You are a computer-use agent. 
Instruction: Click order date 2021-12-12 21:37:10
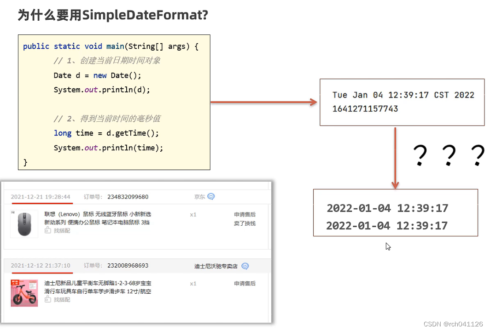[x=41, y=265]
